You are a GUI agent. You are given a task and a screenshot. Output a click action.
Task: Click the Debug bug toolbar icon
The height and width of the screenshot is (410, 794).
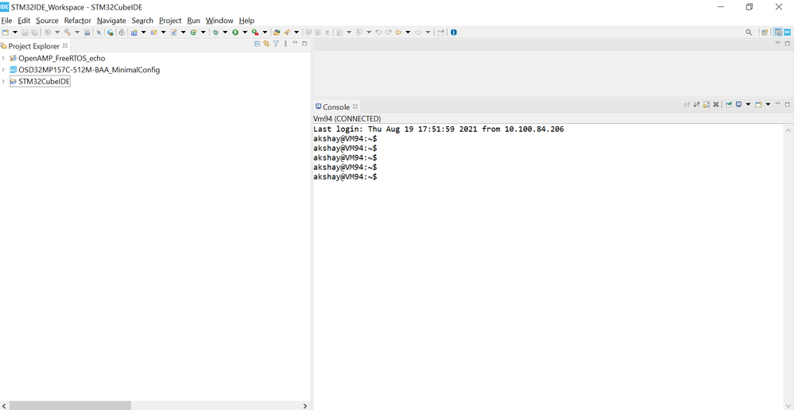(x=216, y=32)
